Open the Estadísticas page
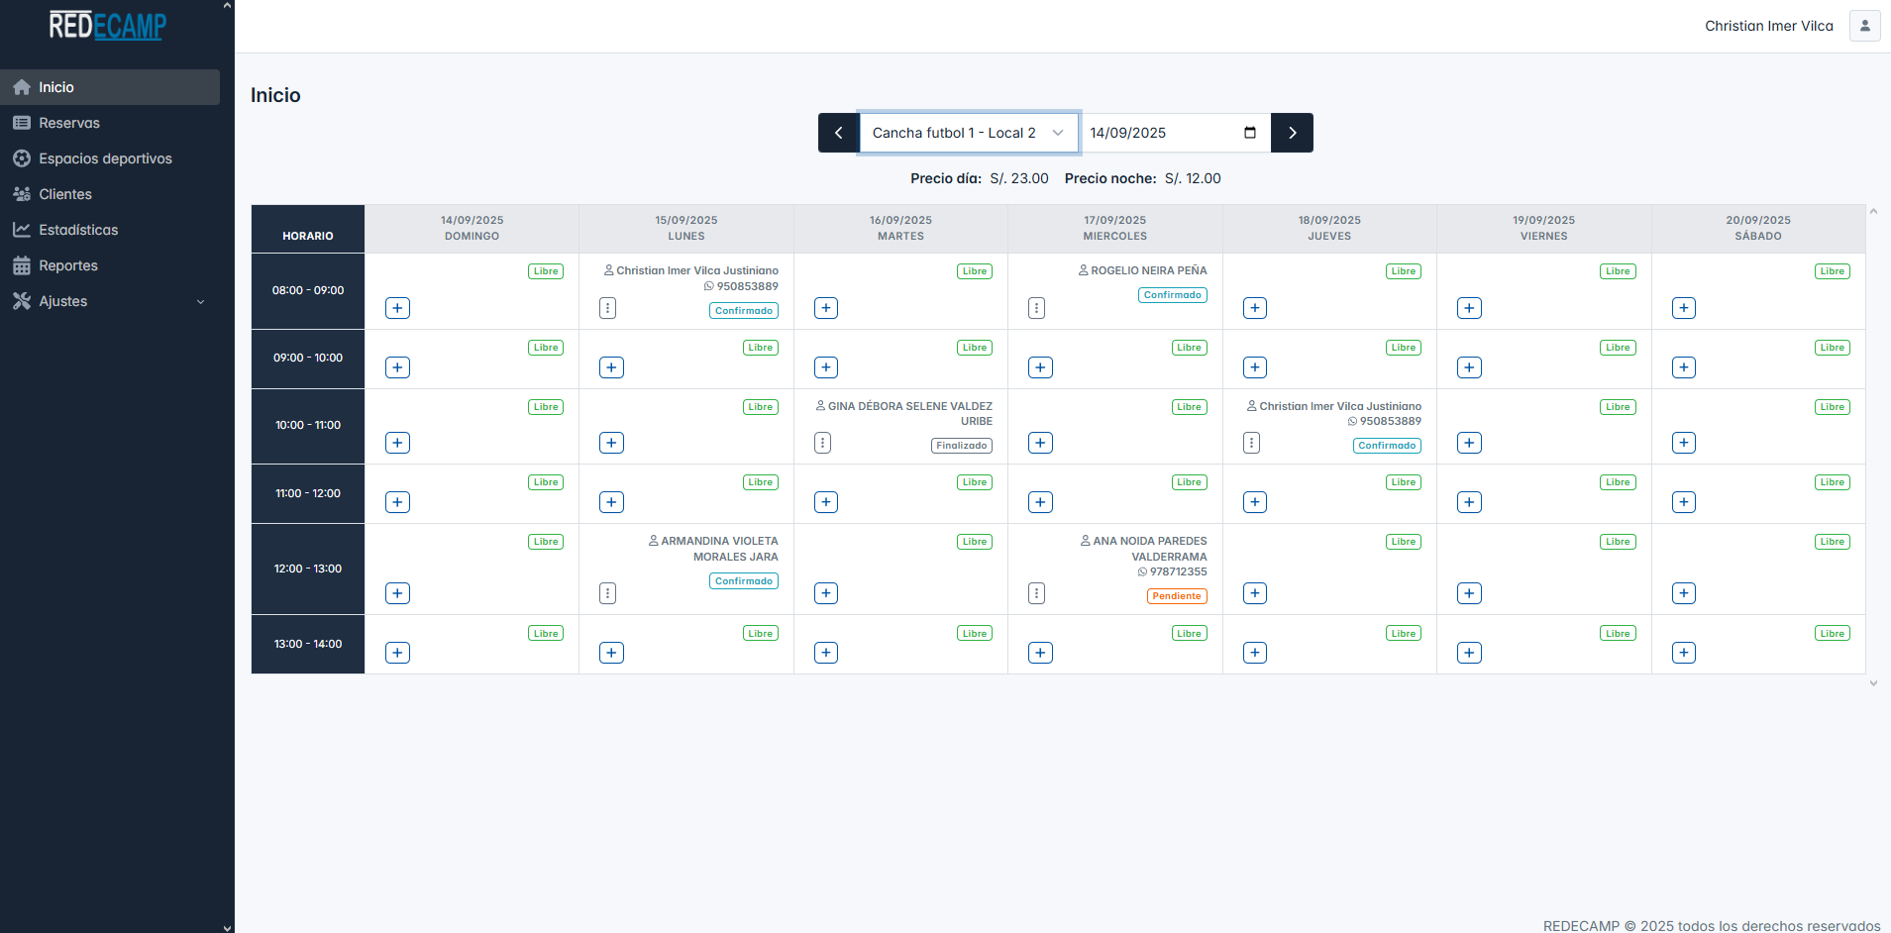1891x933 pixels. point(78,230)
